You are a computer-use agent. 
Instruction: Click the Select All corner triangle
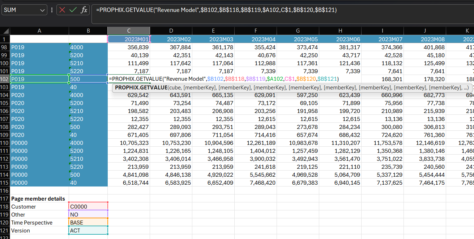5,31
